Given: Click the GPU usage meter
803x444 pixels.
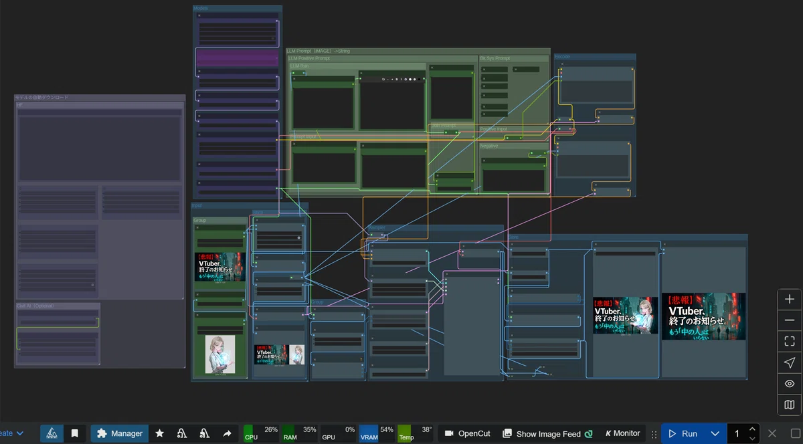Looking at the screenshot, I should coord(338,433).
